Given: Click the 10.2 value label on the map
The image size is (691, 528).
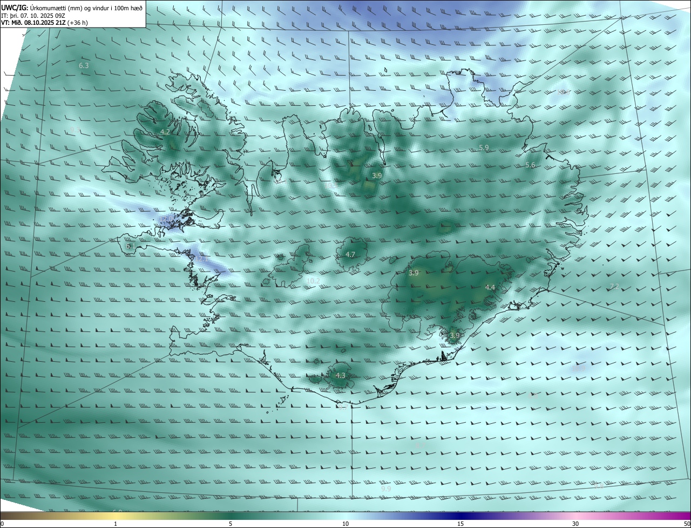Looking at the screenshot, I should coord(313,281).
